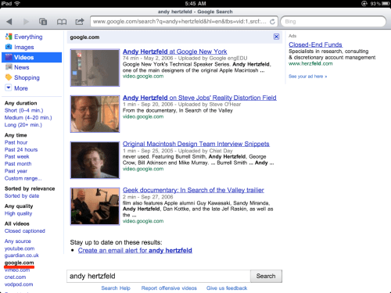Open Search Help link
The image size is (391, 293).
pyautogui.click(x=116, y=288)
